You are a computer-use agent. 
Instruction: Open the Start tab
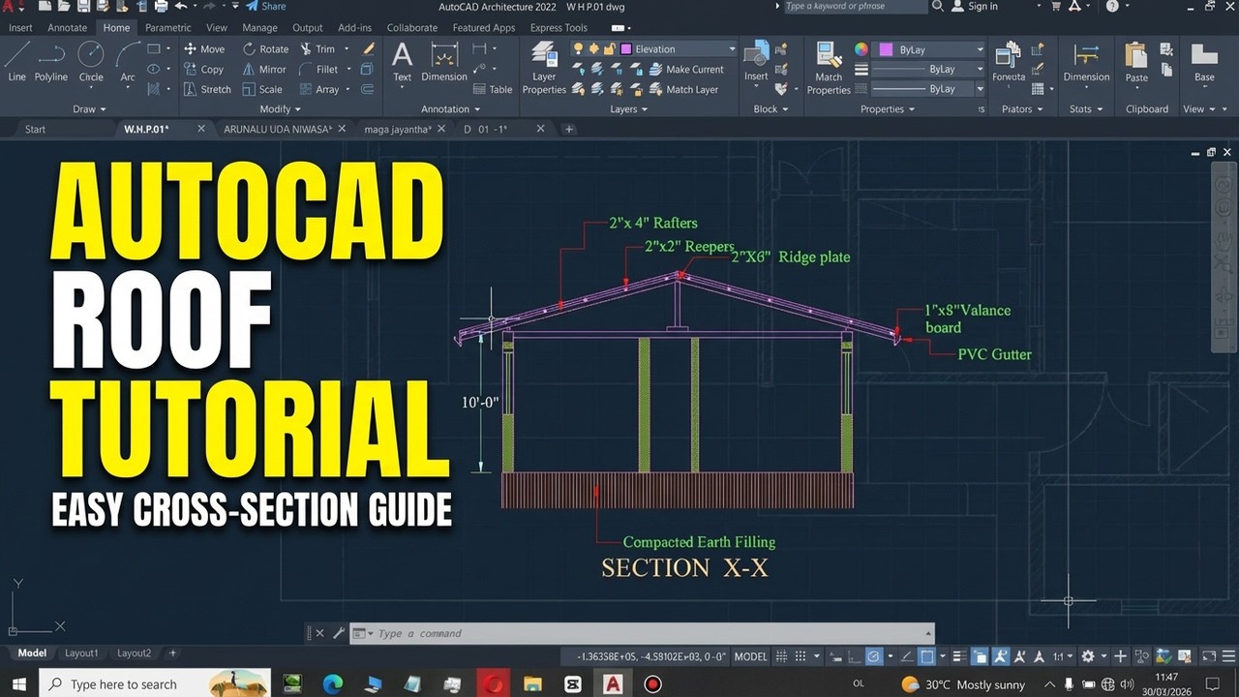tap(35, 129)
